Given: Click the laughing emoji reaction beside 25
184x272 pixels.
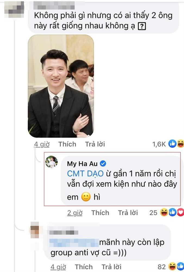Looking at the screenshot, I should click(x=164, y=212).
